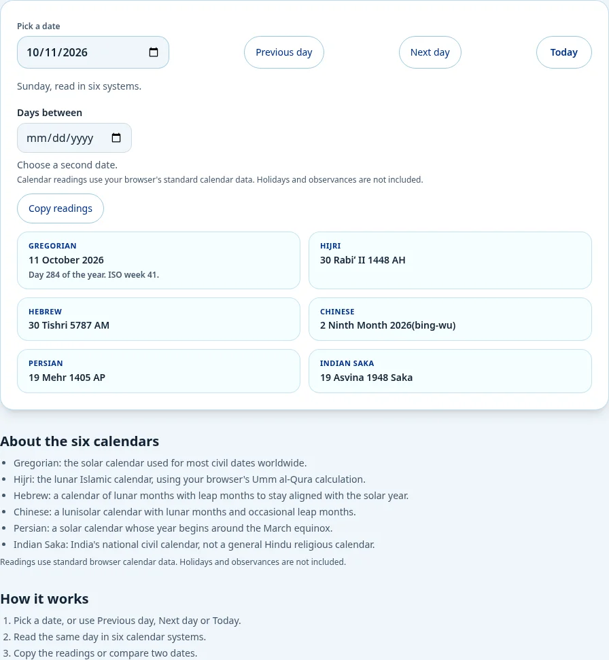Viewport: 609px width, 660px height.
Task: Jump to Today's date
Action: [x=563, y=52]
